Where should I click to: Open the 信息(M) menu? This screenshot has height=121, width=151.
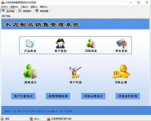(14, 7)
